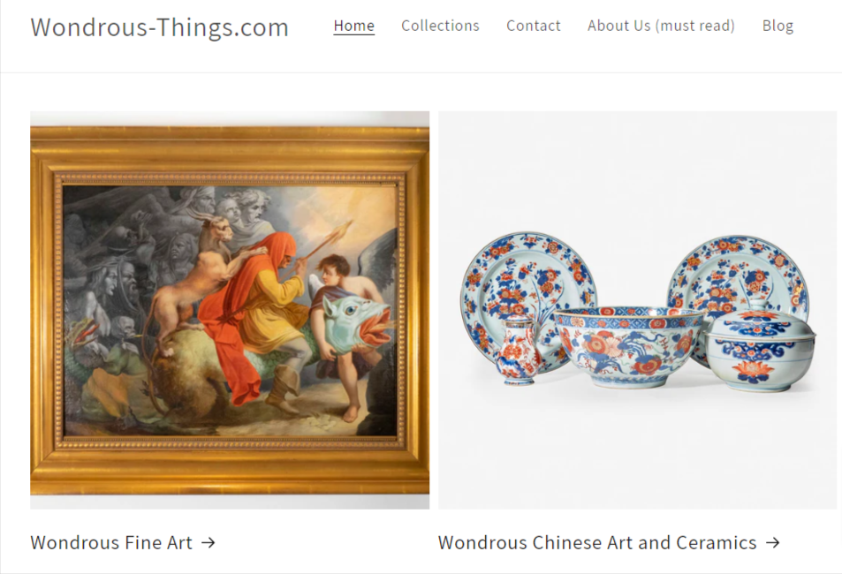Click the Chinese ceramics collection image
Viewport: 842px width, 574px height.
pos(637,310)
